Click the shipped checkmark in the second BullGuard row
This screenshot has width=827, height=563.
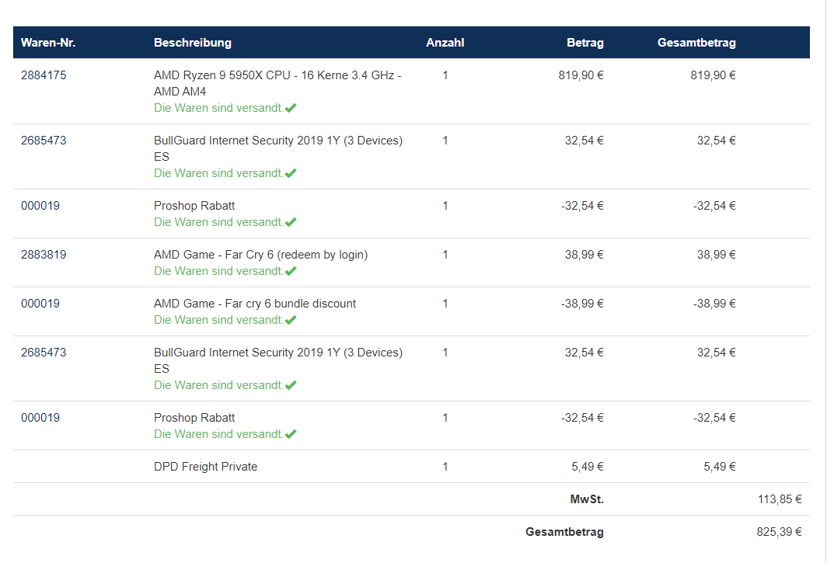291,385
